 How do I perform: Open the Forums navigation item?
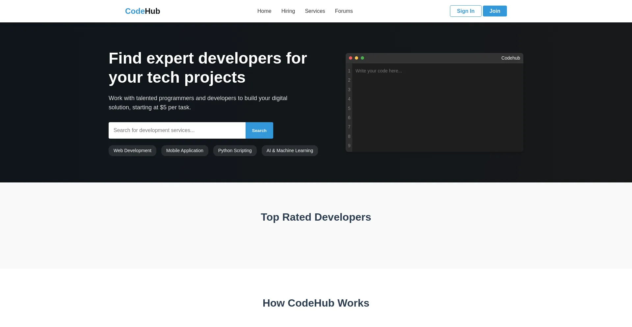[x=344, y=11]
